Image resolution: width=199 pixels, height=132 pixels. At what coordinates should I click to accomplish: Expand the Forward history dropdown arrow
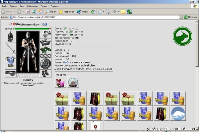pyautogui.click(x=23, y=12)
